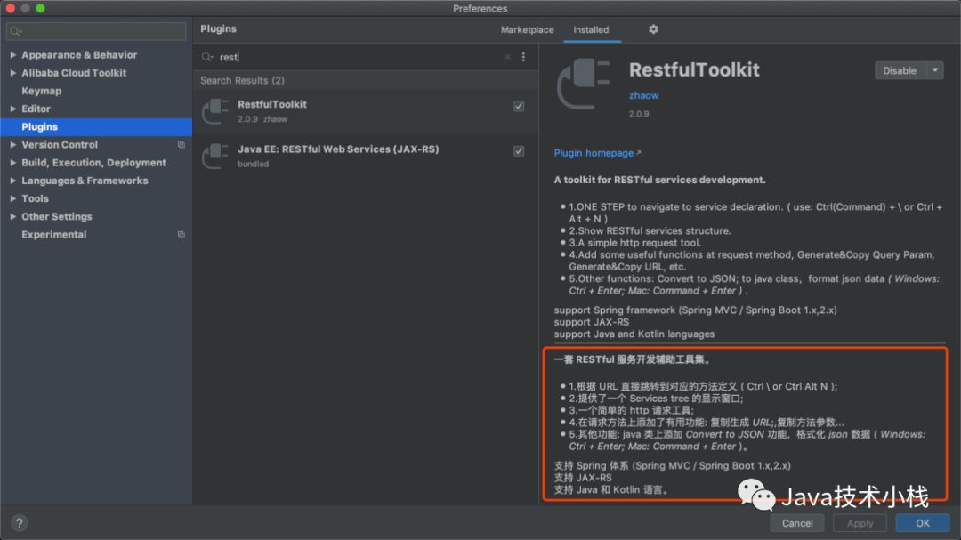Focus the settings search field in sidebar
The height and width of the screenshot is (540, 961).
(96, 31)
